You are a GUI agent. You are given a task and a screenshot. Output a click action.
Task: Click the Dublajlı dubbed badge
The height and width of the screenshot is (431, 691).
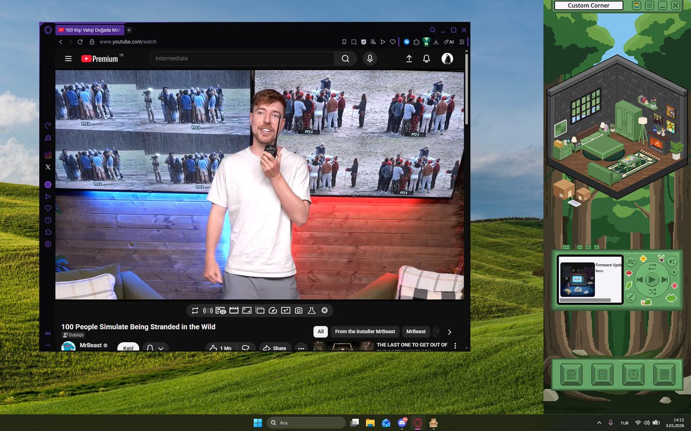pyautogui.click(x=73, y=335)
